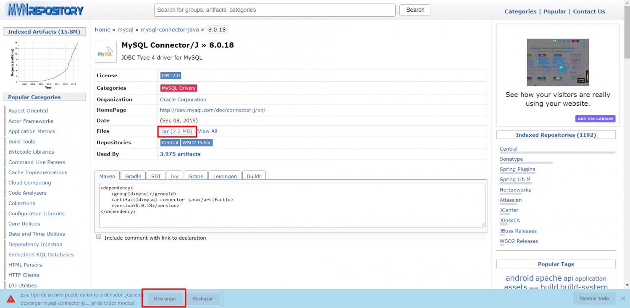Open the Cache Implementations category

(38, 172)
